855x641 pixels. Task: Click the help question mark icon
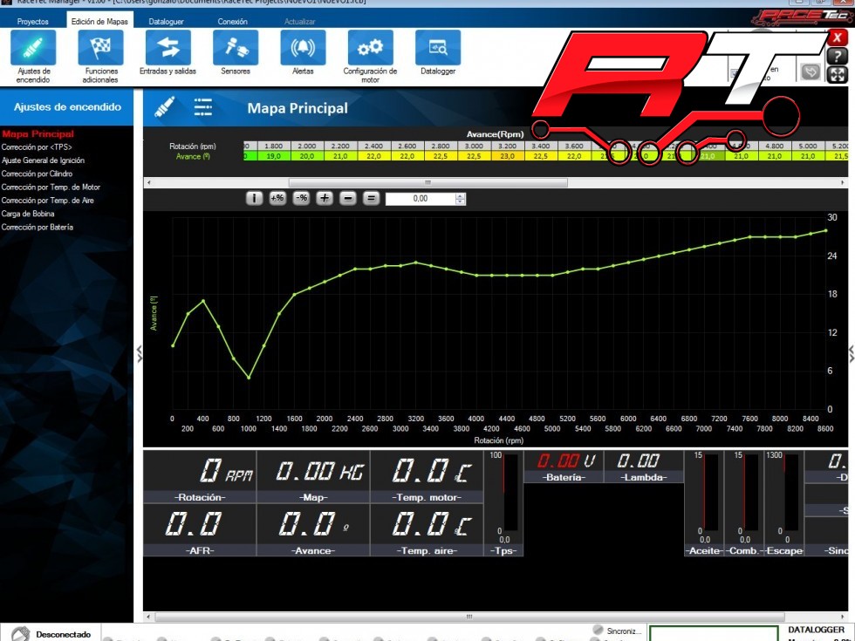(x=837, y=56)
